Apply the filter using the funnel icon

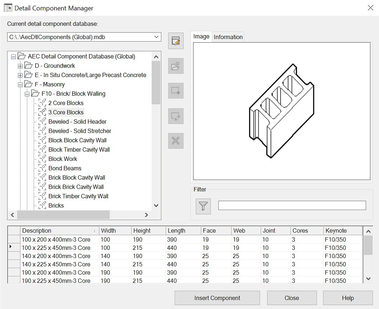(203, 206)
